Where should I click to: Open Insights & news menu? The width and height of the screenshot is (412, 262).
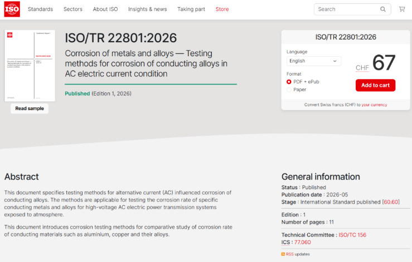pos(147,9)
